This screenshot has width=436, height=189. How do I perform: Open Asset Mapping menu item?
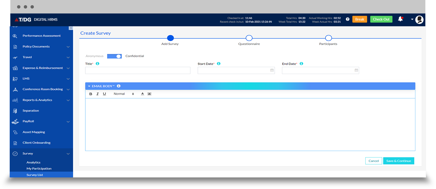pyautogui.click(x=34, y=132)
